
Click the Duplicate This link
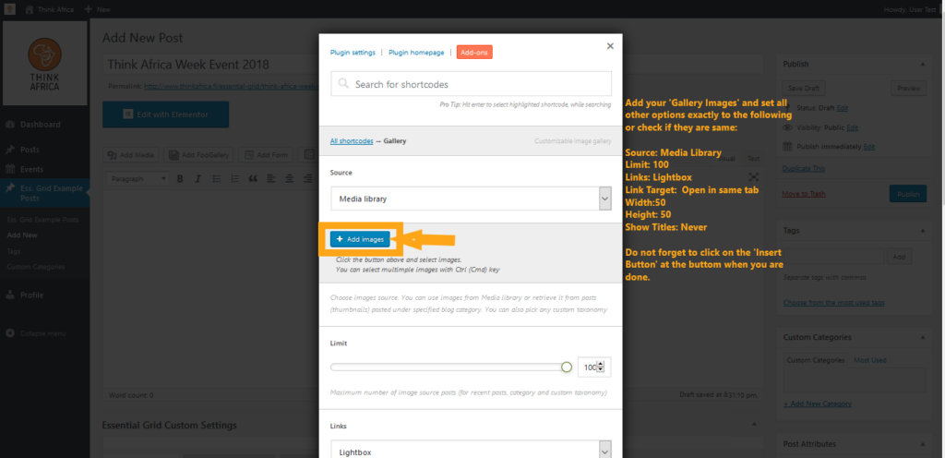[804, 169]
